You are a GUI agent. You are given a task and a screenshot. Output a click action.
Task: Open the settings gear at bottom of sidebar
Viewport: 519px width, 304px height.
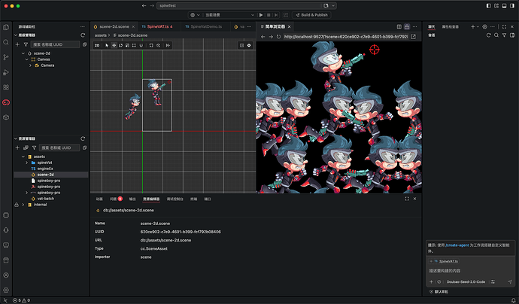pos(6,290)
